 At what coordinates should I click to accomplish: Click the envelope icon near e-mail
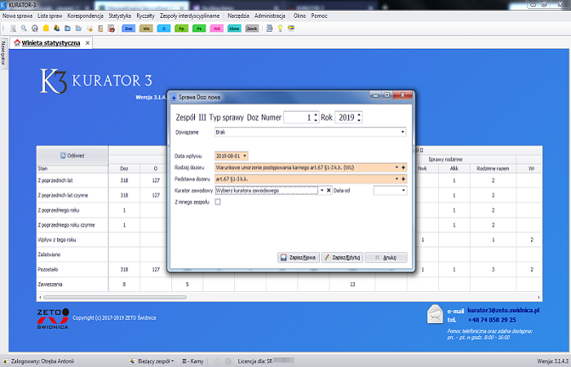435,314
